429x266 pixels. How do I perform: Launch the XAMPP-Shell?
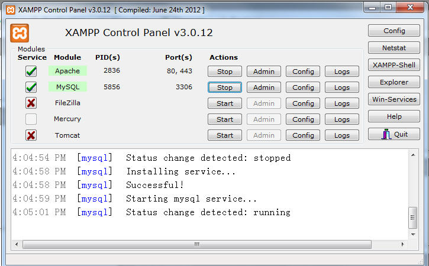(x=394, y=65)
